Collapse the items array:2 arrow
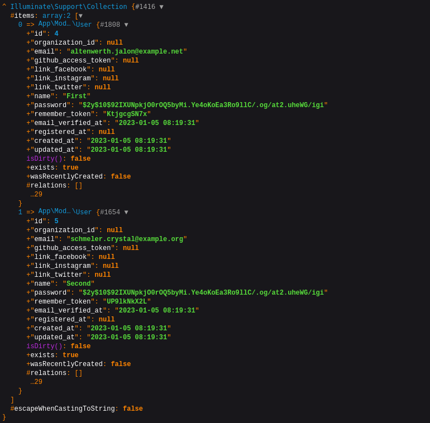The height and width of the screenshot is (423, 430). [x=80, y=16]
